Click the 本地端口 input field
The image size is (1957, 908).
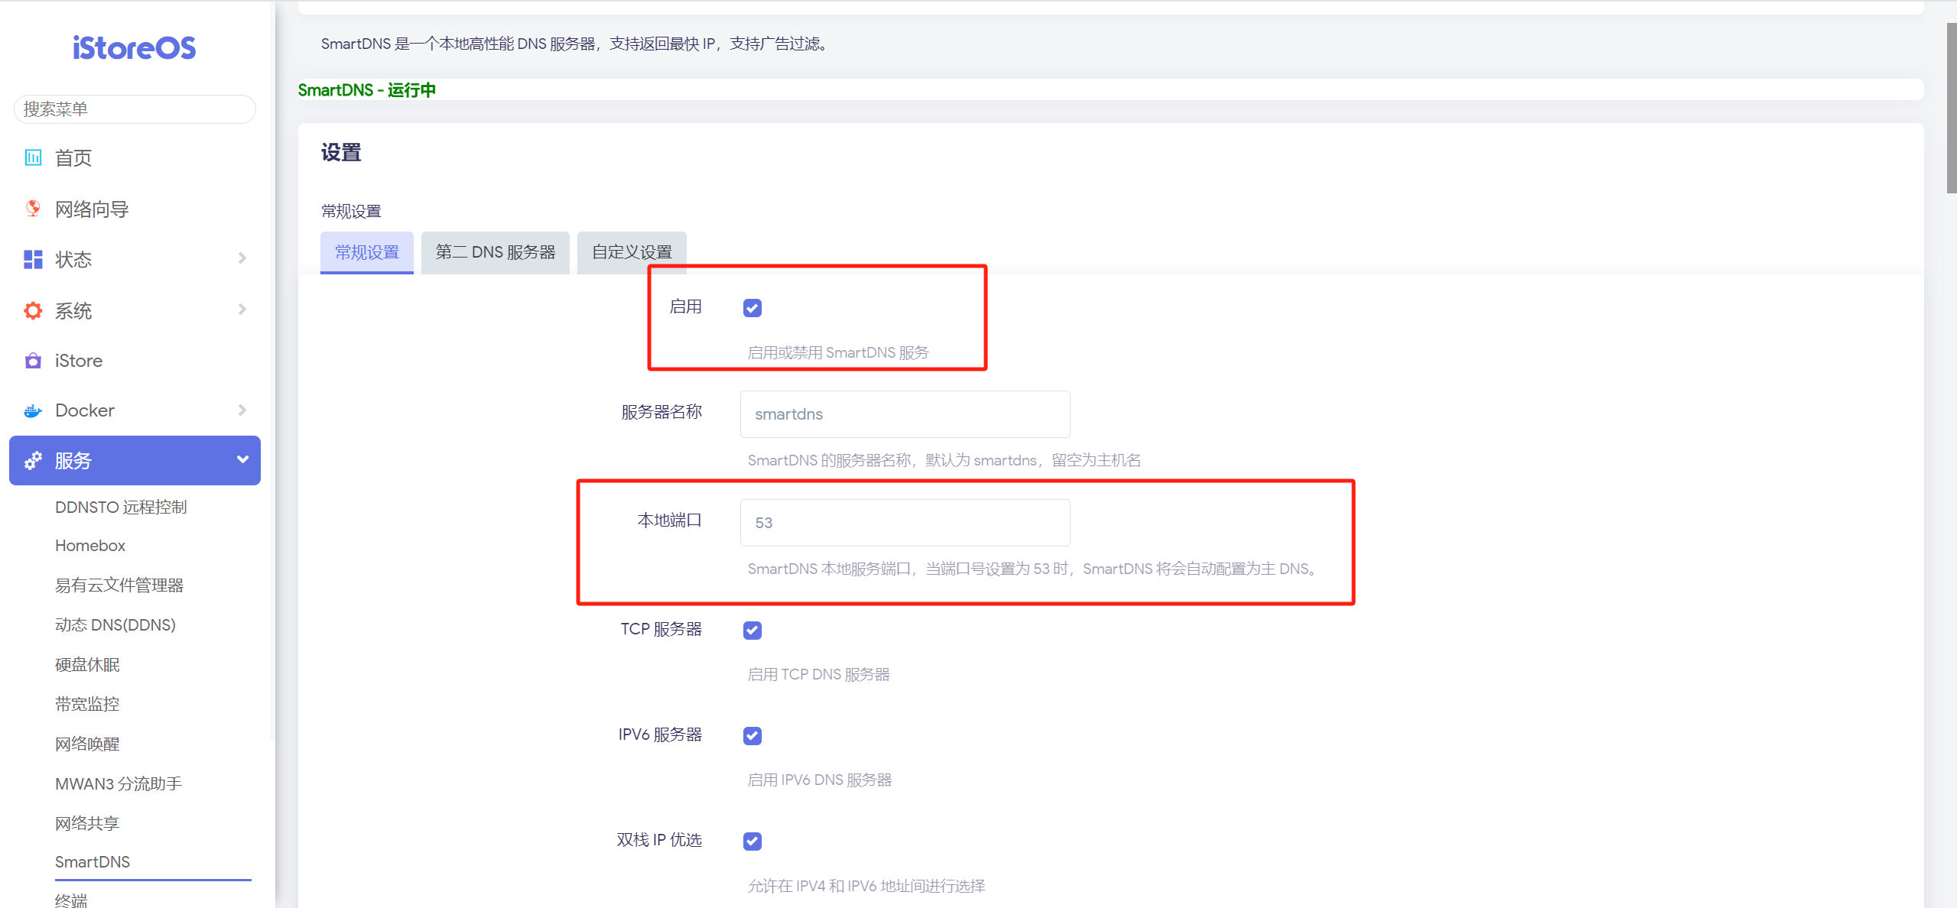(905, 523)
